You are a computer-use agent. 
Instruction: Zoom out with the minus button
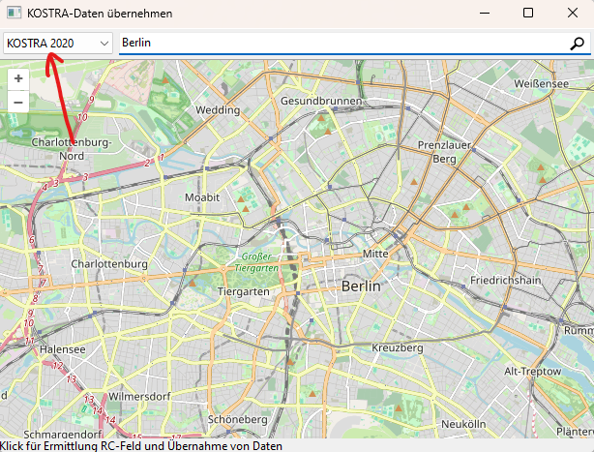coord(18,101)
